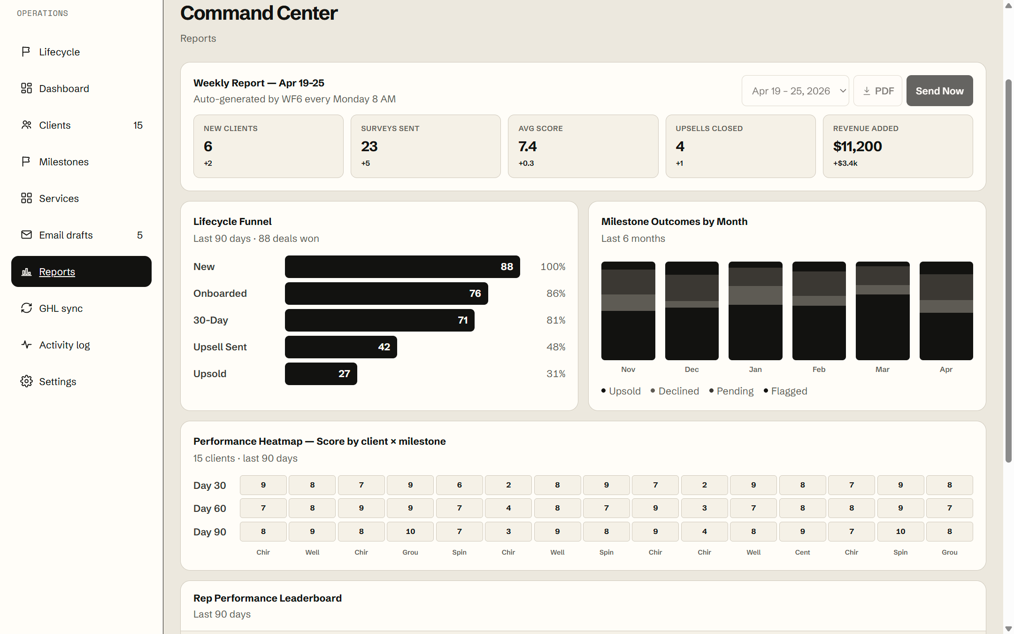Open the Revenue Added stat card
The width and height of the screenshot is (1014, 634).
(x=898, y=146)
